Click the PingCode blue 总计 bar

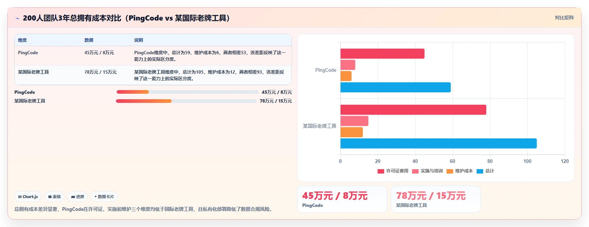395,88
